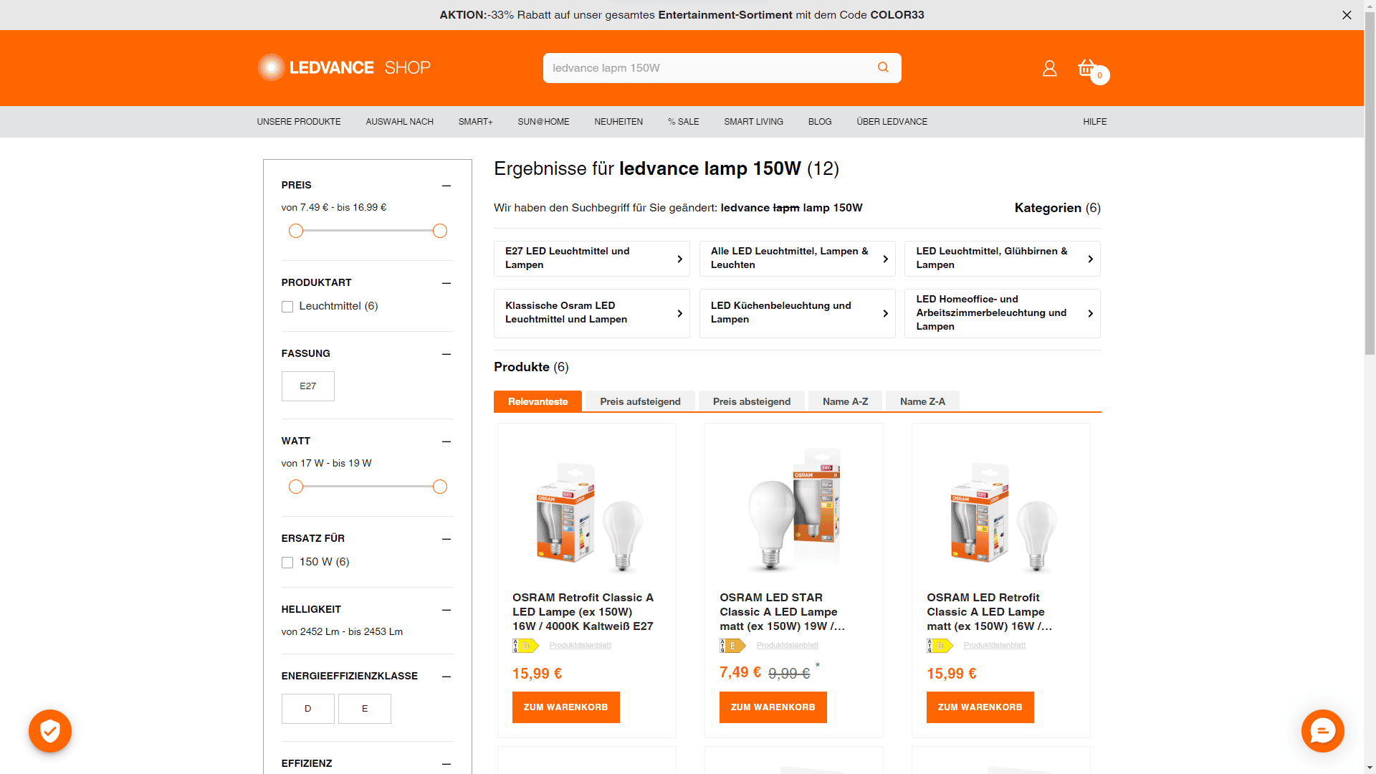Image resolution: width=1376 pixels, height=774 pixels.
Task: Open the shopping cart basket icon
Action: coord(1087,68)
